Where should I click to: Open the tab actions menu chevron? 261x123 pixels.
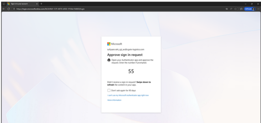[x=4, y=4]
